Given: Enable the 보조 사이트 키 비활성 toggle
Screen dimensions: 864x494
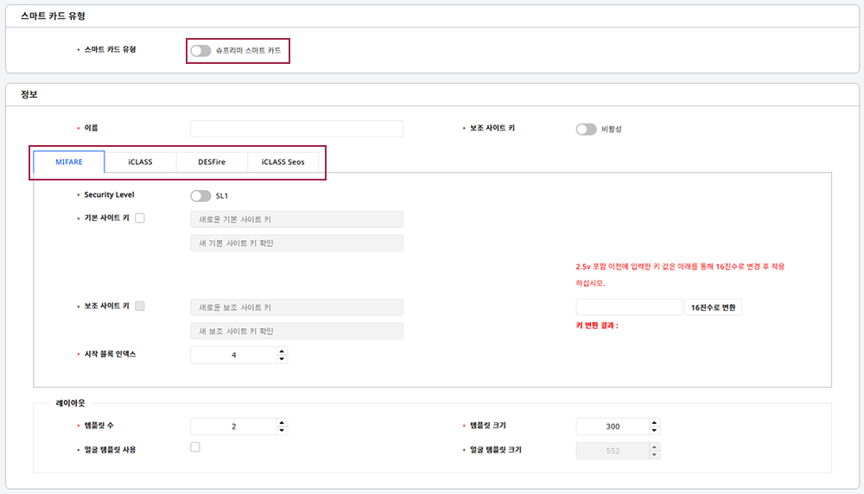Looking at the screenshot, I should click(x=586, y=130).
